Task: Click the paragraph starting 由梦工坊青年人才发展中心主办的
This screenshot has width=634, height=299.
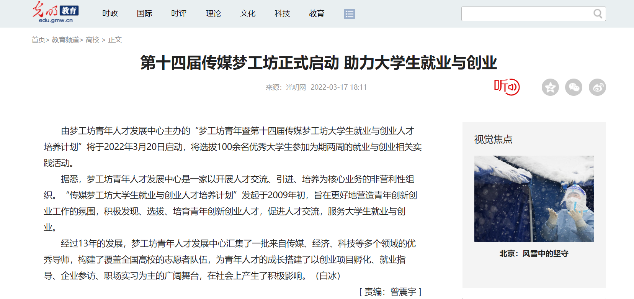Action: pos(233,147)
